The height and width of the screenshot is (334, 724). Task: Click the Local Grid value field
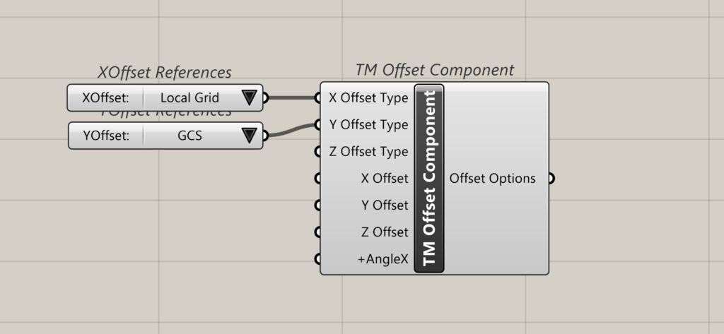coord(189,98)
